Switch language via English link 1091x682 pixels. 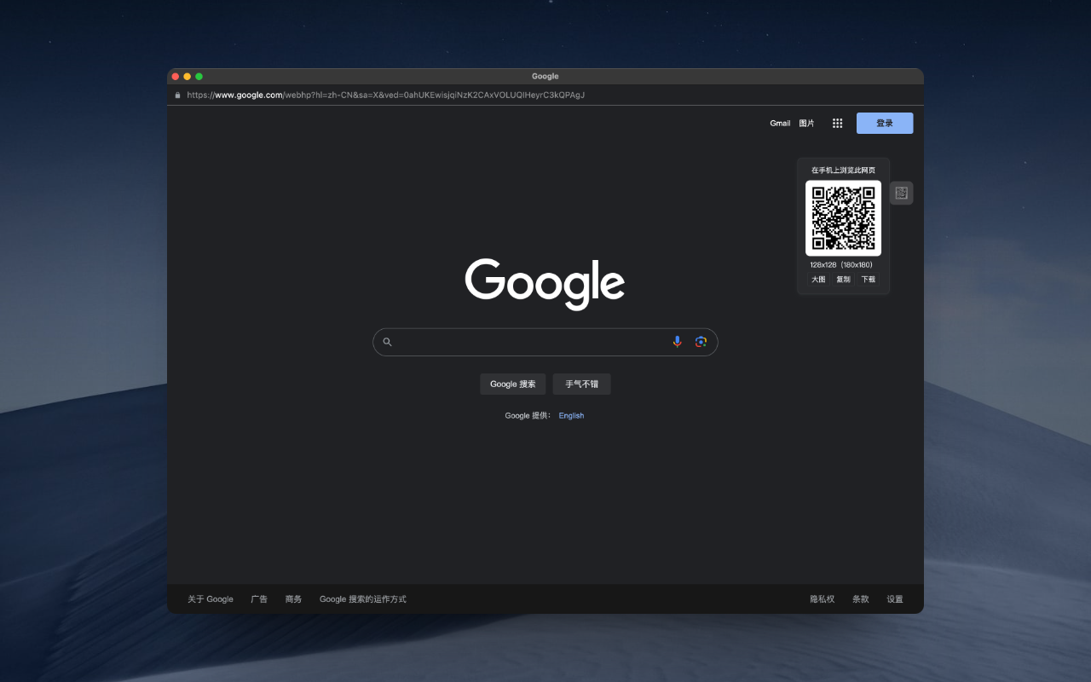click(571, 416)
